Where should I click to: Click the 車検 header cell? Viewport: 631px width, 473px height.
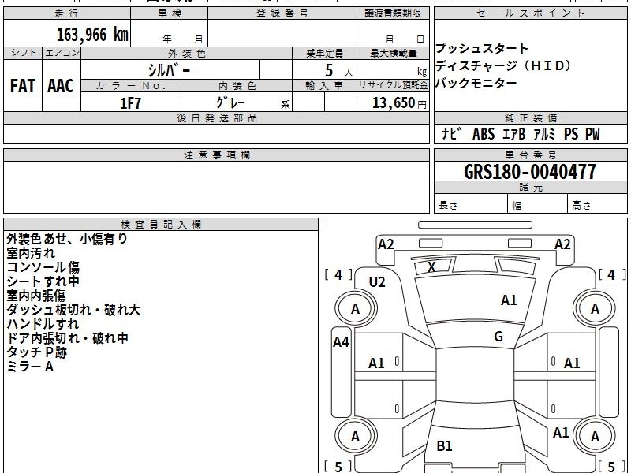(170, 13)
